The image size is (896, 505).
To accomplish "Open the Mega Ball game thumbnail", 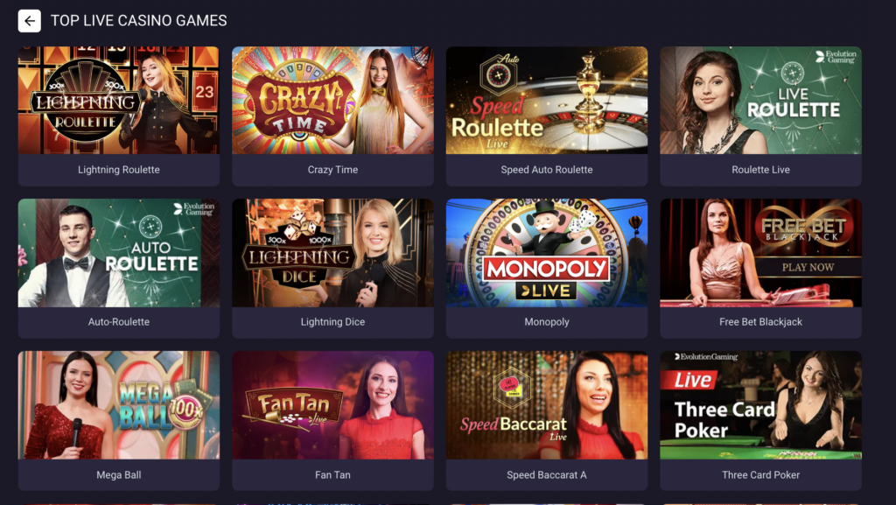I will tap(119, 405).
